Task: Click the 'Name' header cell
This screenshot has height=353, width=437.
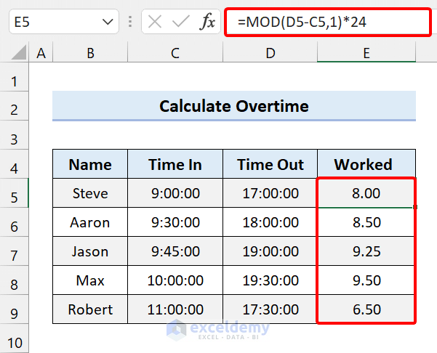Action: click(90, 164)
